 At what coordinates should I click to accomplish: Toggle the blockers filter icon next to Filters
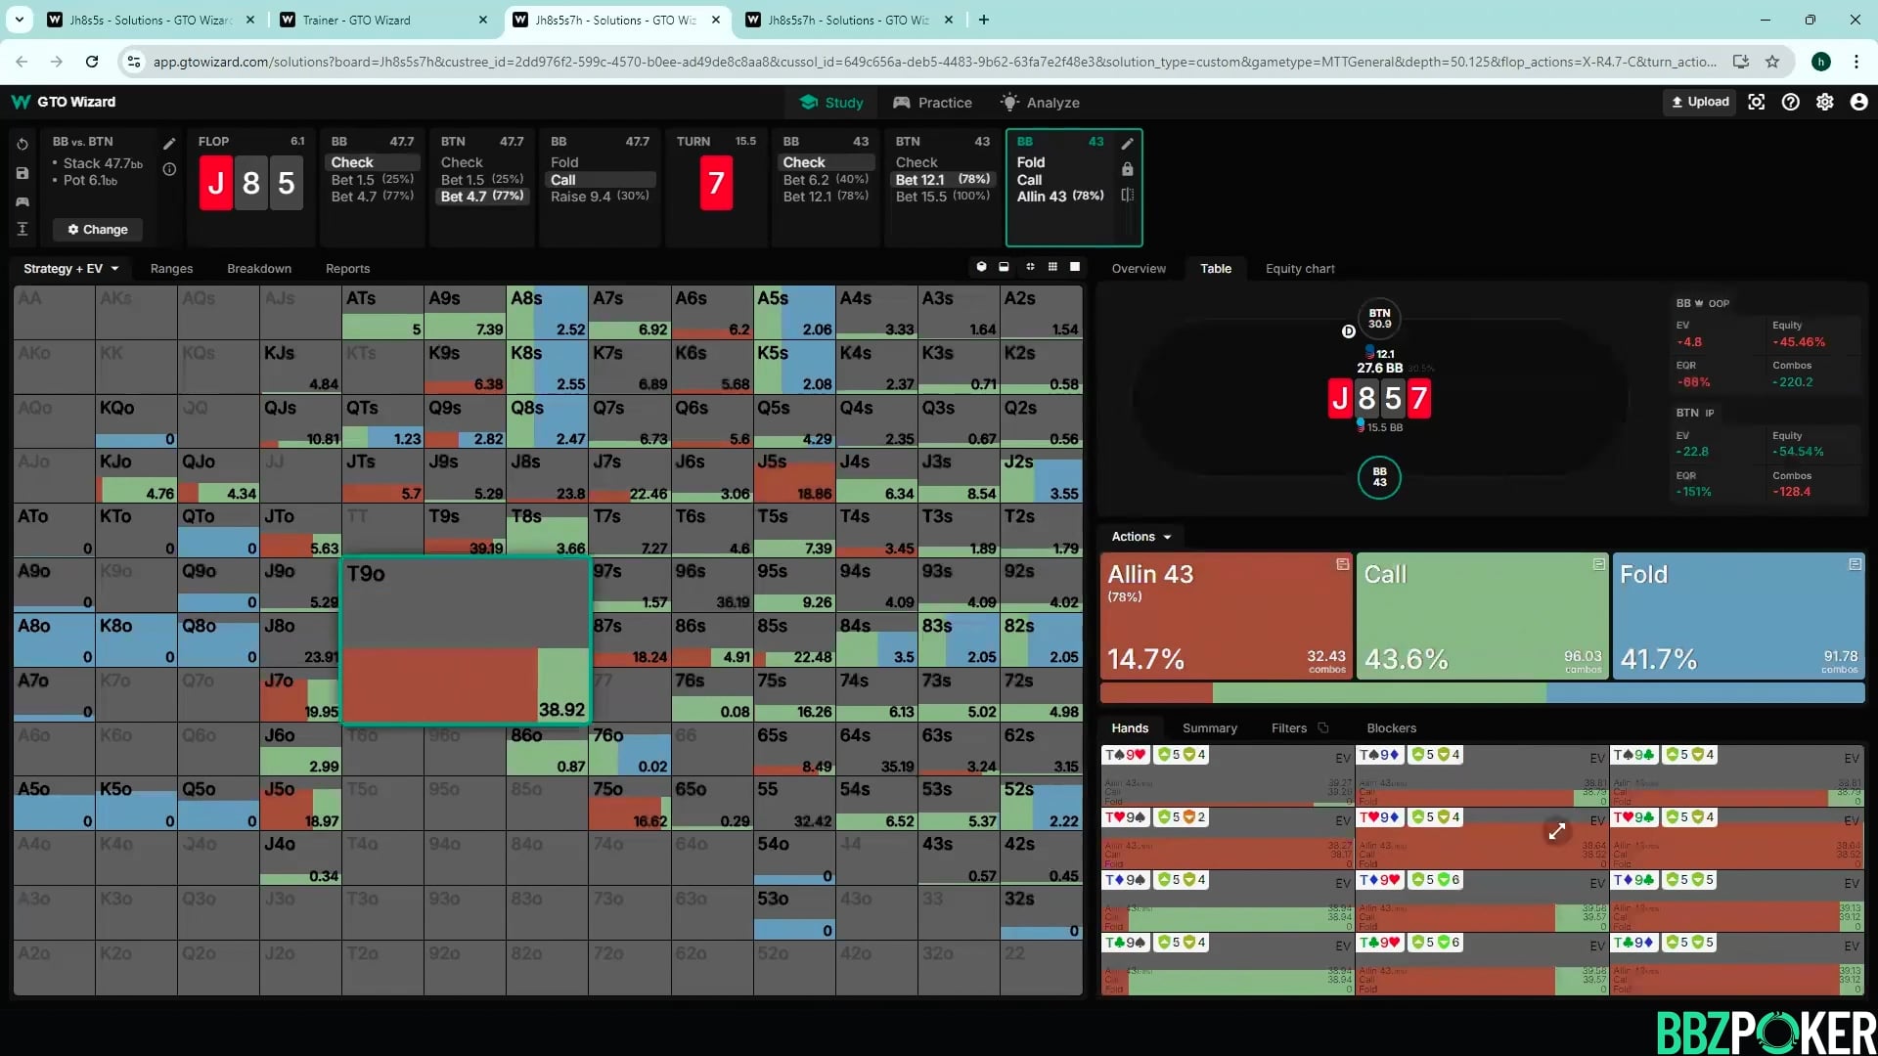click(1324, 727)
